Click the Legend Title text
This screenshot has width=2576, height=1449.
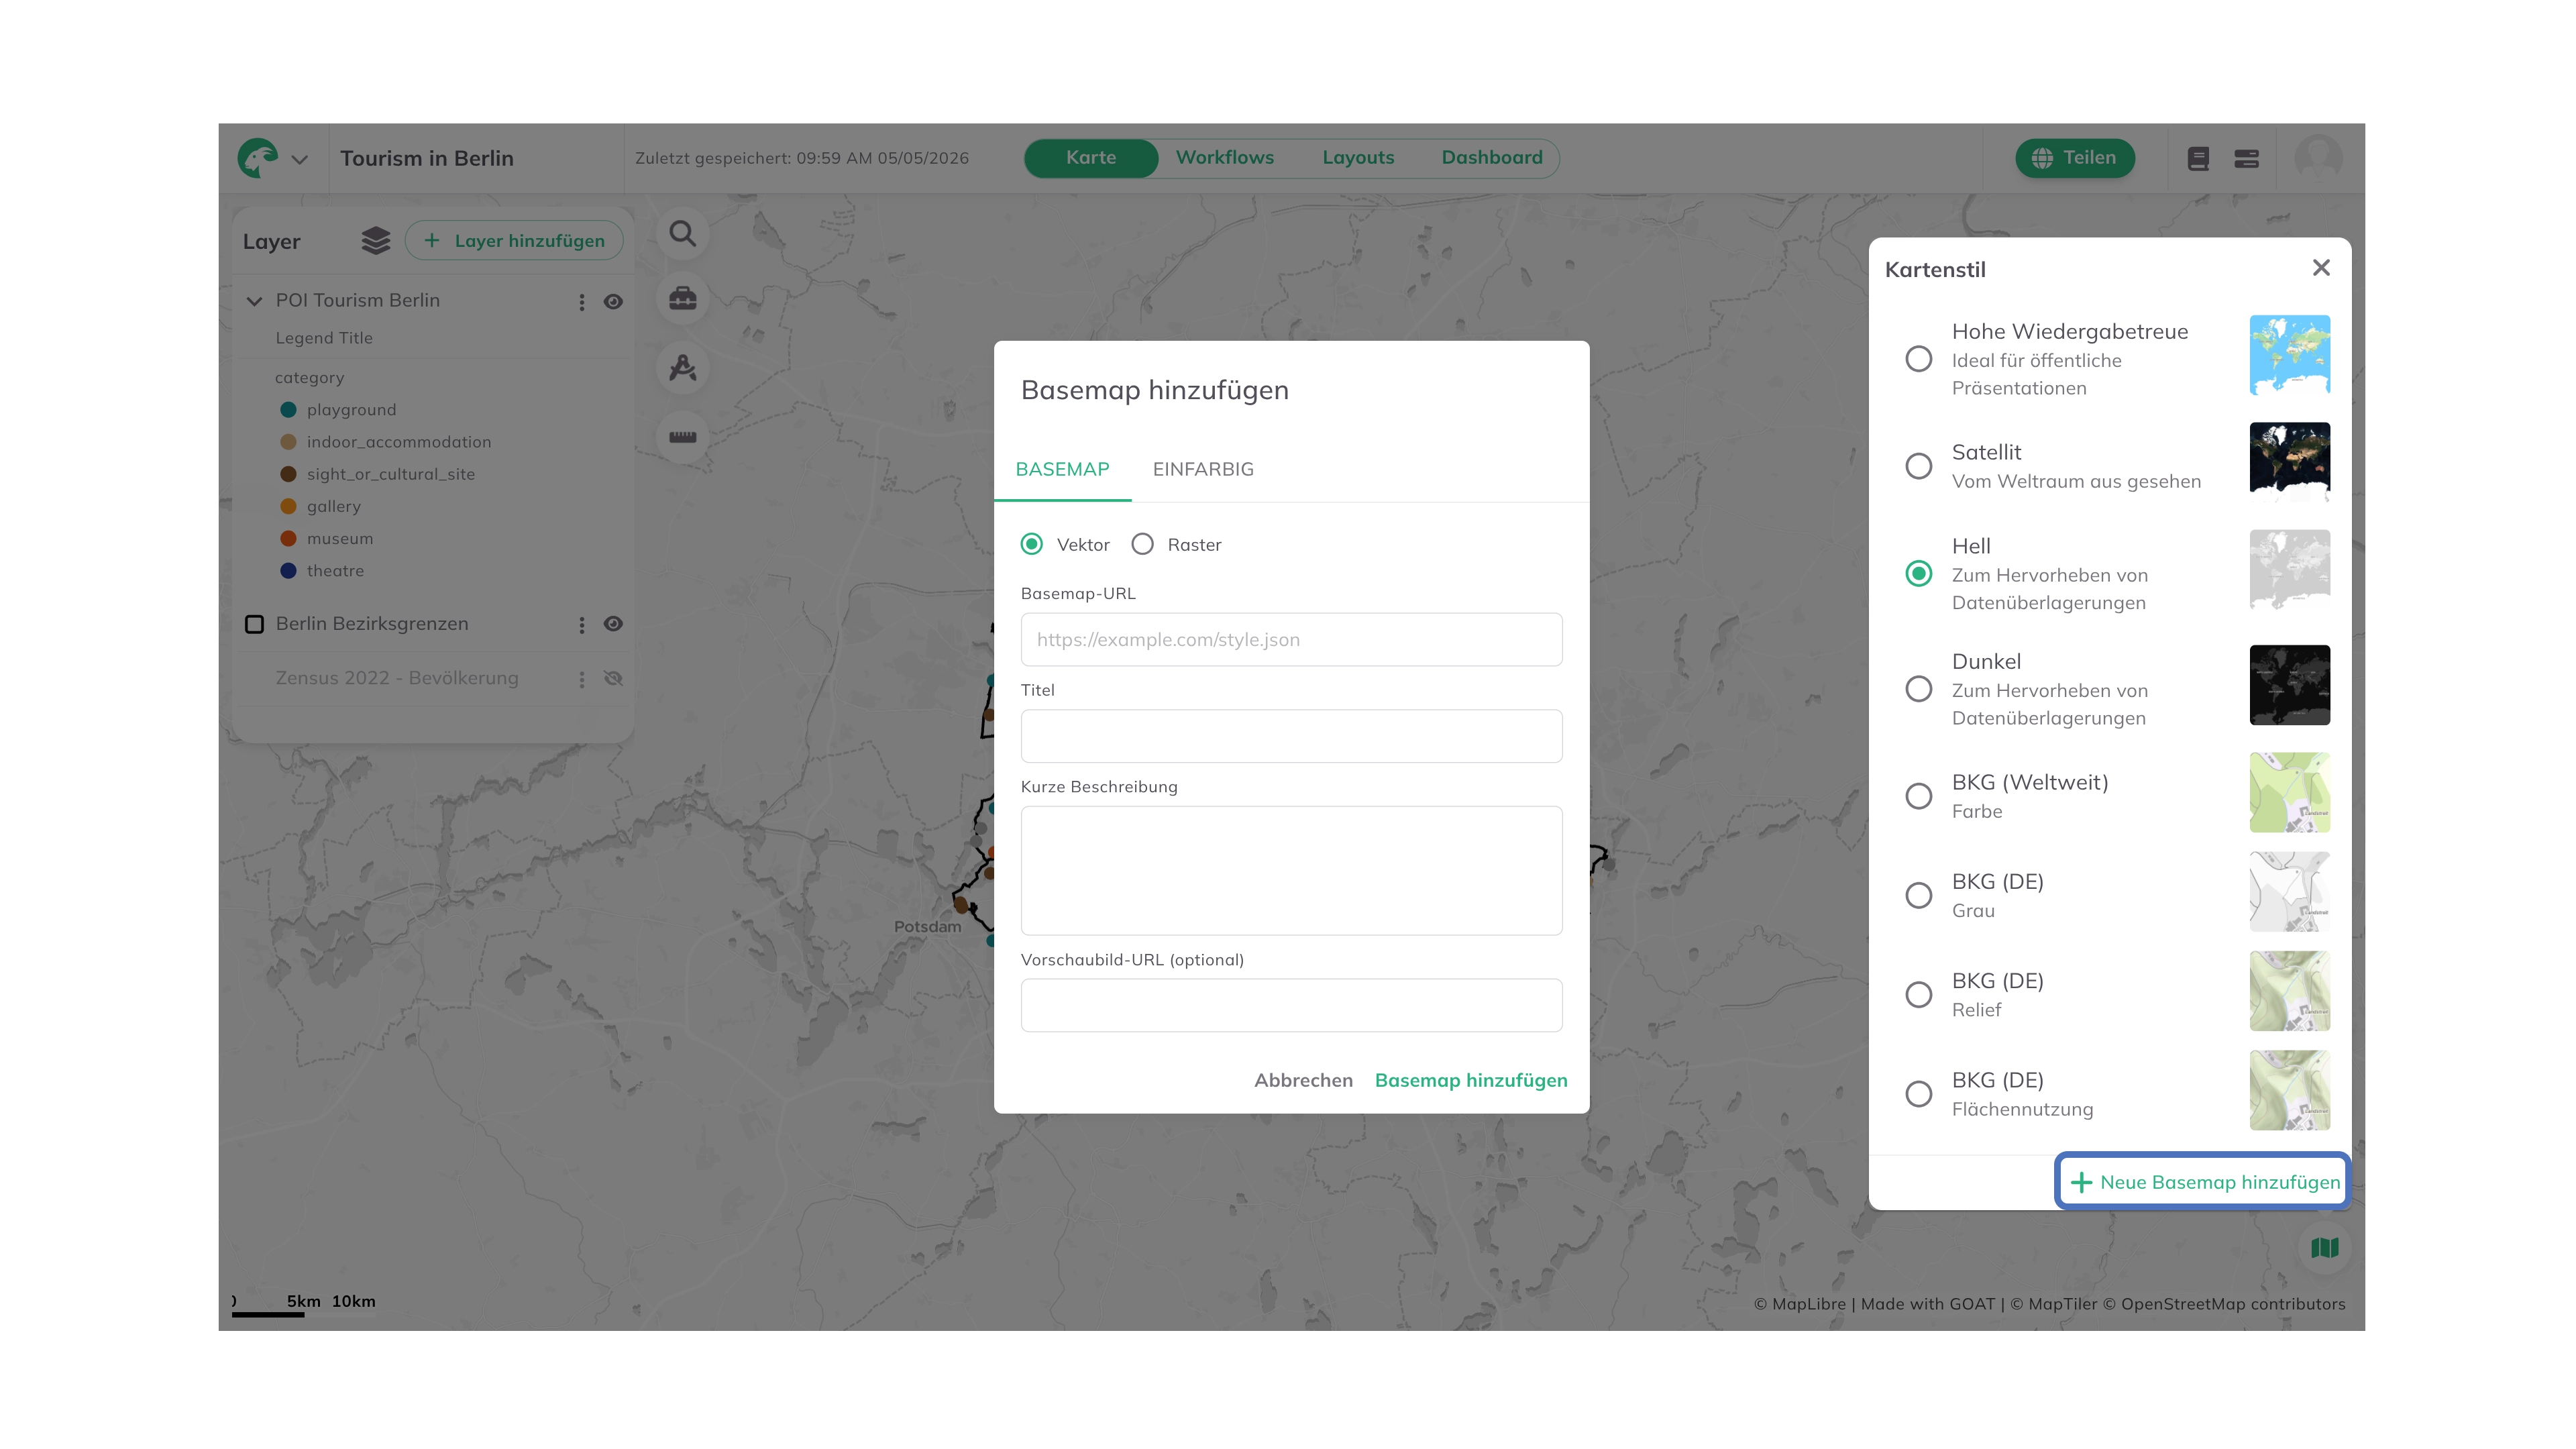[x=324, y=338]
